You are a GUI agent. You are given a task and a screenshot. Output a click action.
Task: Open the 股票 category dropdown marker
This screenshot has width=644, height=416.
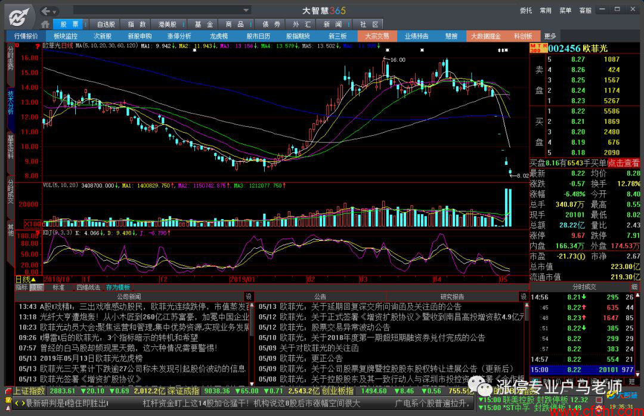[86, 24]
